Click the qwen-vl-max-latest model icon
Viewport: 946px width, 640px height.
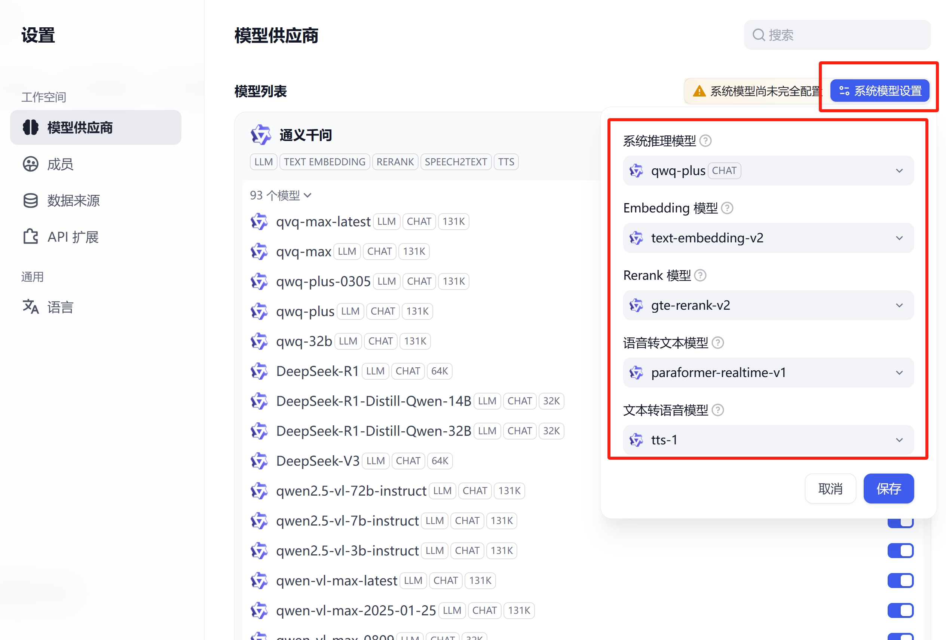tap(259, 581)
